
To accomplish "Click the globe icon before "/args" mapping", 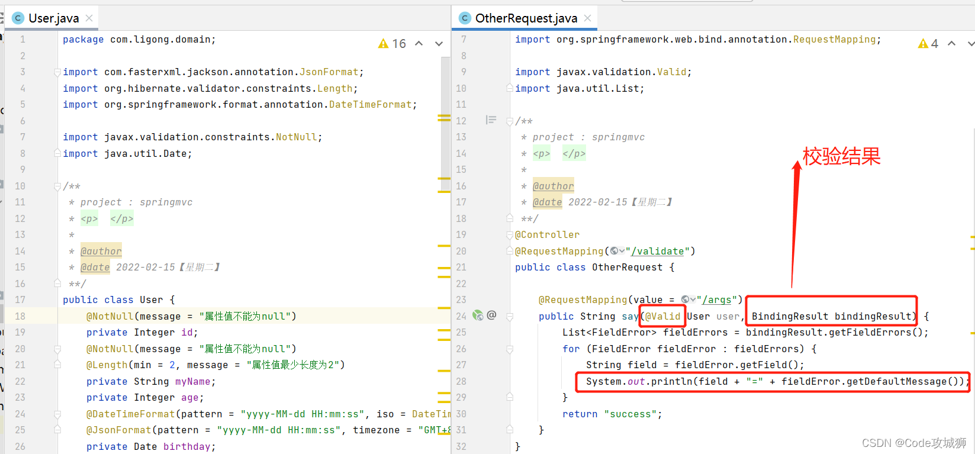I will point(685,300).
